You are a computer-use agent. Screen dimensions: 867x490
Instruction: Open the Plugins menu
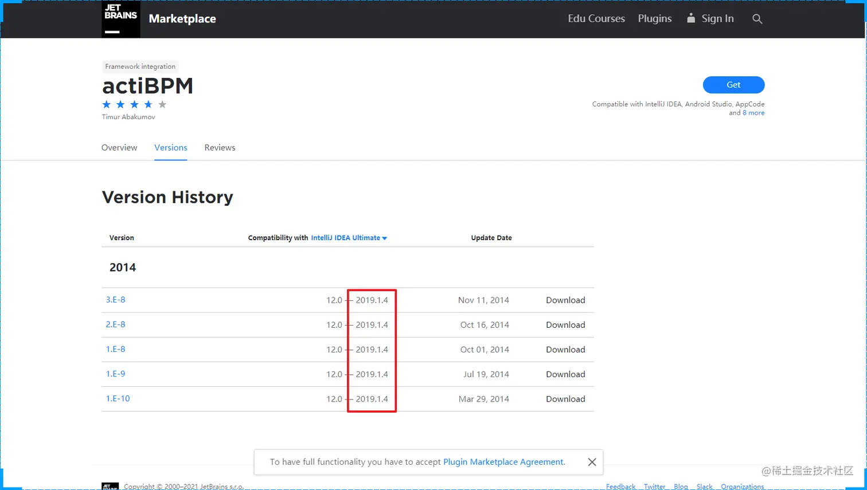[x=655, y=18]
